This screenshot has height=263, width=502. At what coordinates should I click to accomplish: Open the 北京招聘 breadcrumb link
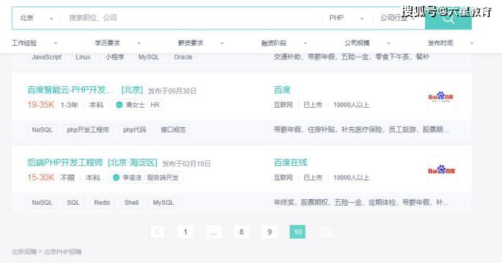24,252
